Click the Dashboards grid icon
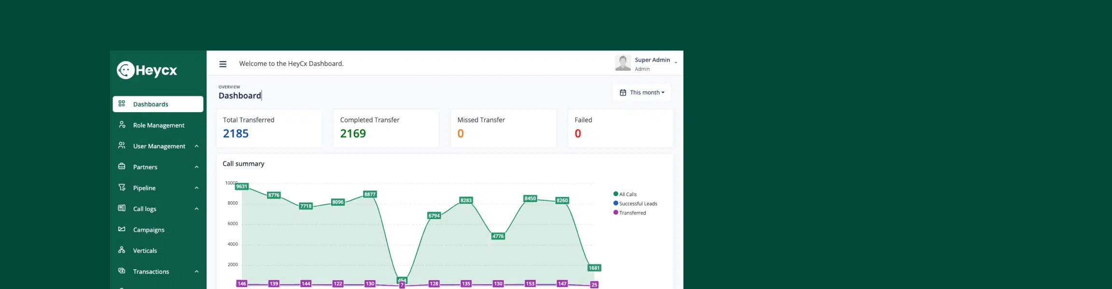Image resolution: width=1112 pixels, height=289 pixels. click(122, 104)
